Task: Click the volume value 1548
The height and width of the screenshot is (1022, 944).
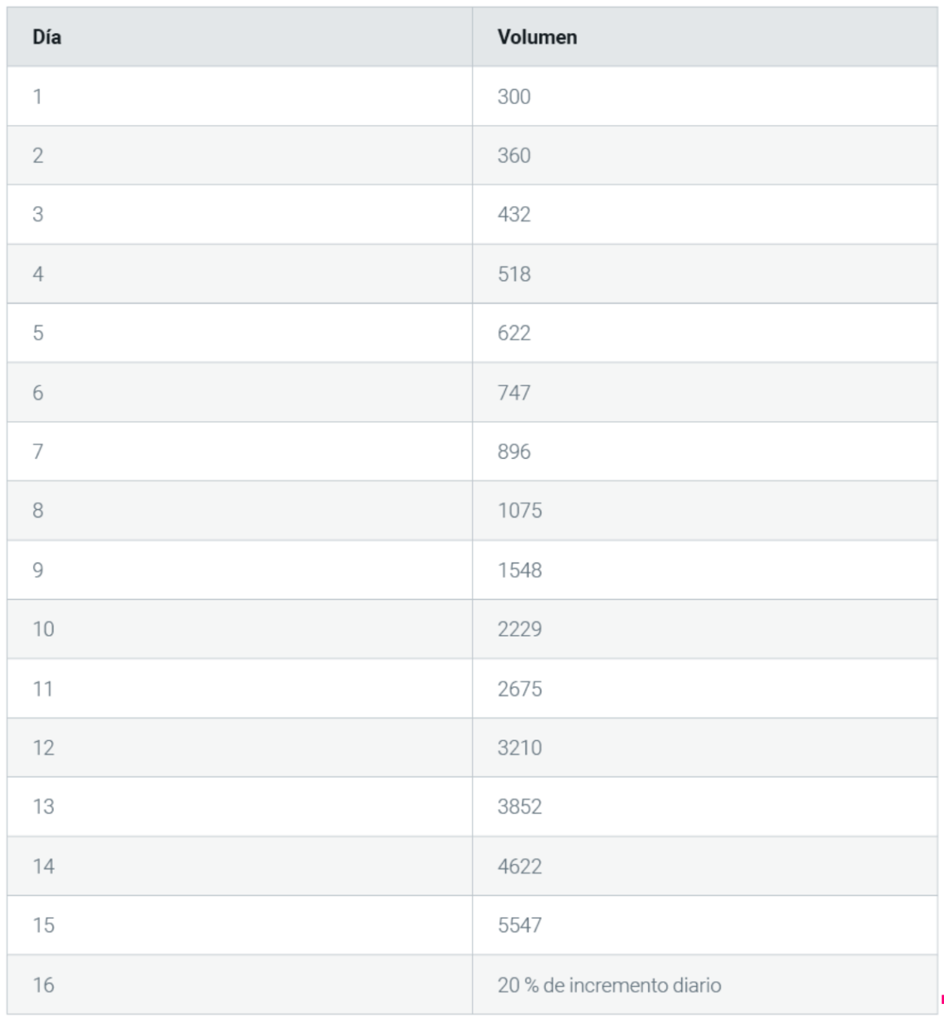Action: click(705, 570)
